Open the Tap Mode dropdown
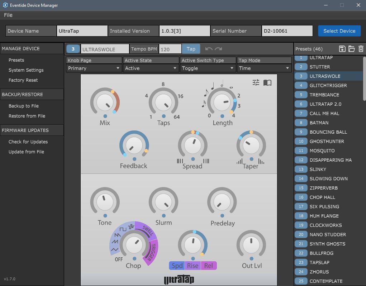 click(264, 68)
